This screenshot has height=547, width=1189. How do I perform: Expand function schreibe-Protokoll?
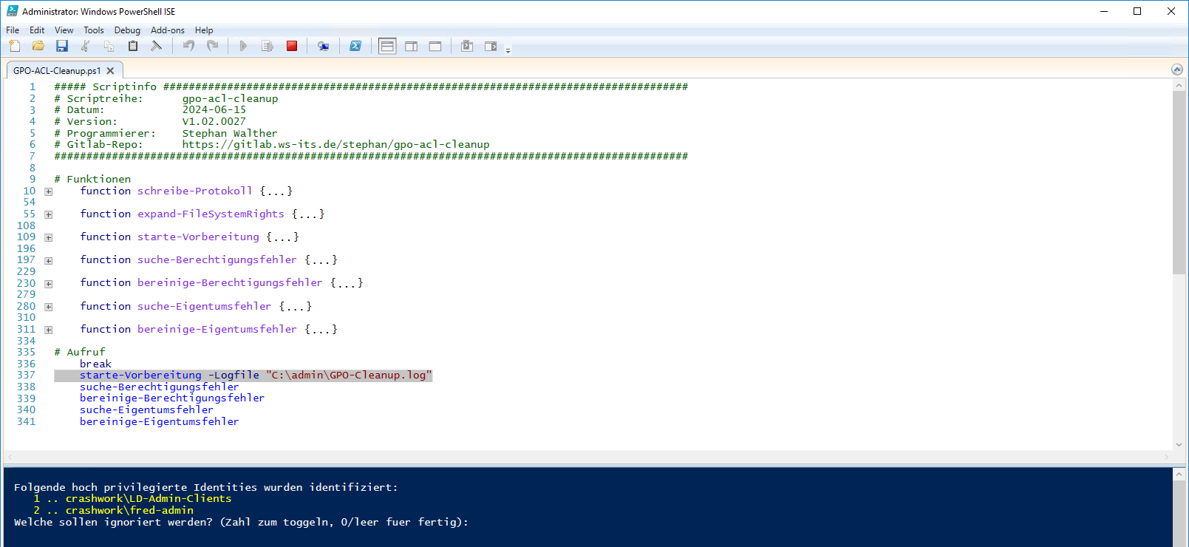click(x=49, y=191)
